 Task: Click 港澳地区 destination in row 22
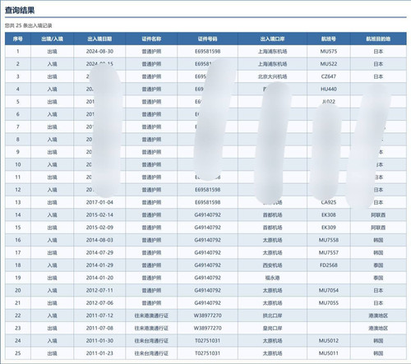[x=378, y=316]
